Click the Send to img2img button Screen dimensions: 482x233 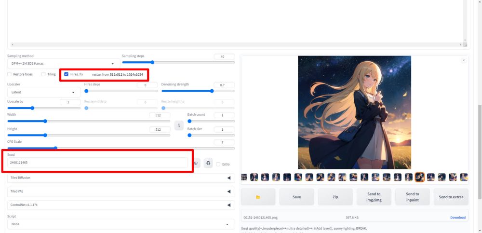374,197
